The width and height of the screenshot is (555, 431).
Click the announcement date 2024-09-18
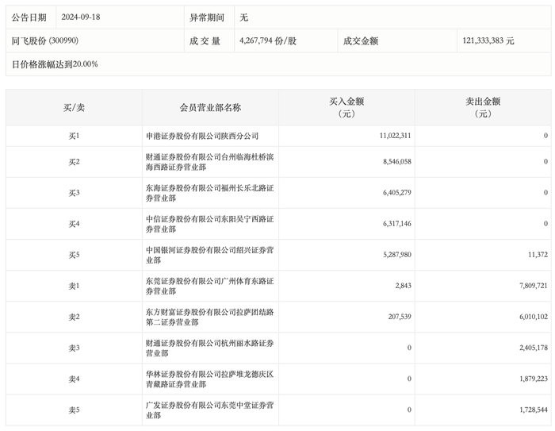[x=81, y=17]
